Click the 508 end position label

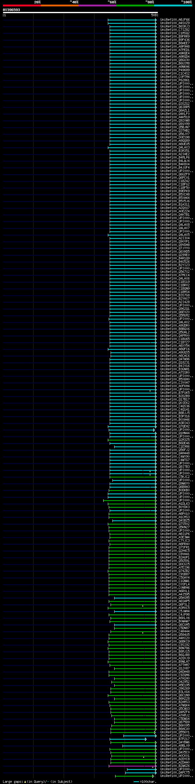pos(154,15)
